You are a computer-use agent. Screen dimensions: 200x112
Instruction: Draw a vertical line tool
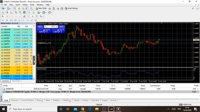(12, 16)
